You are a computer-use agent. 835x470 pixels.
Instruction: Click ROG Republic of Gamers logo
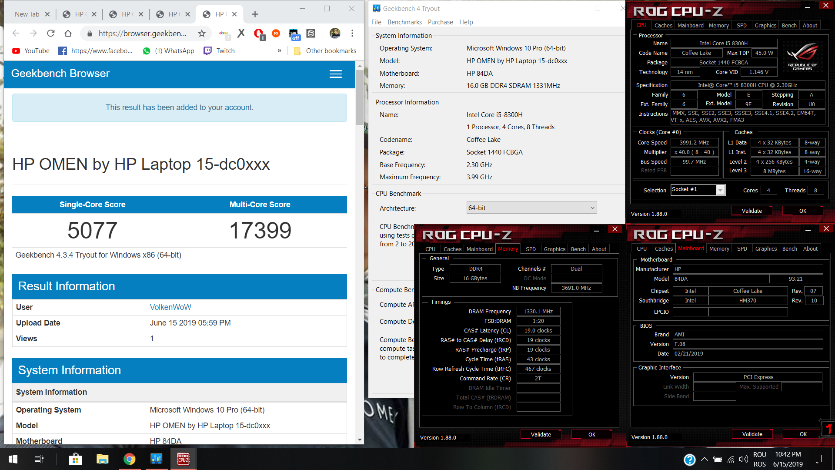[802, 57]
